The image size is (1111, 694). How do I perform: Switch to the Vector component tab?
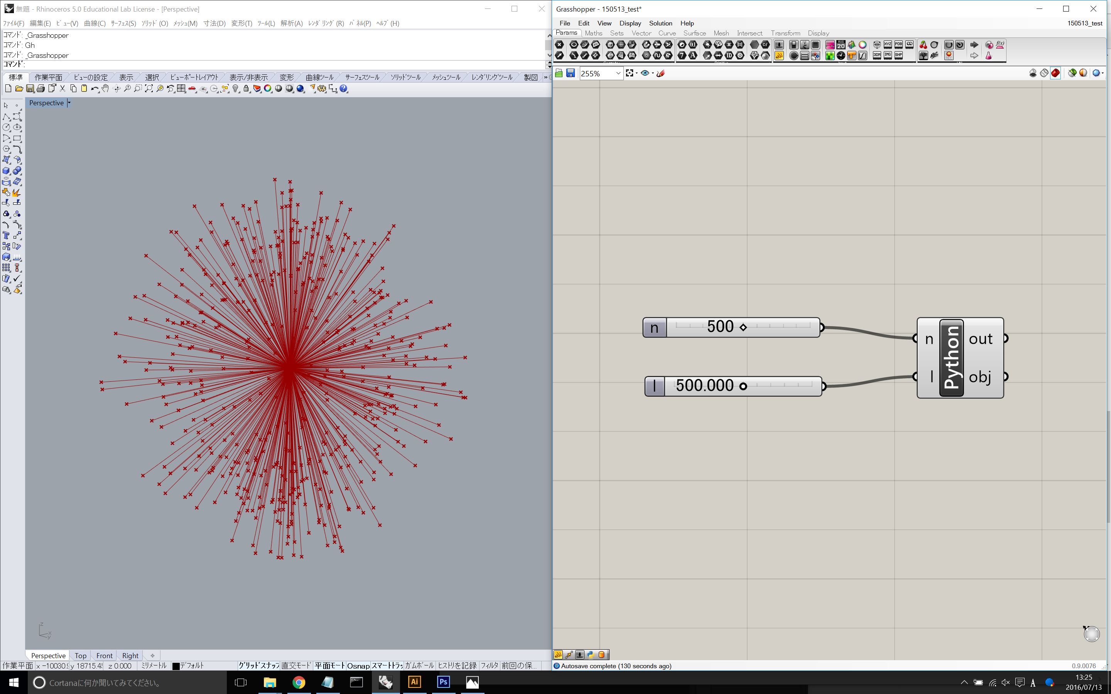coord(641,33)
